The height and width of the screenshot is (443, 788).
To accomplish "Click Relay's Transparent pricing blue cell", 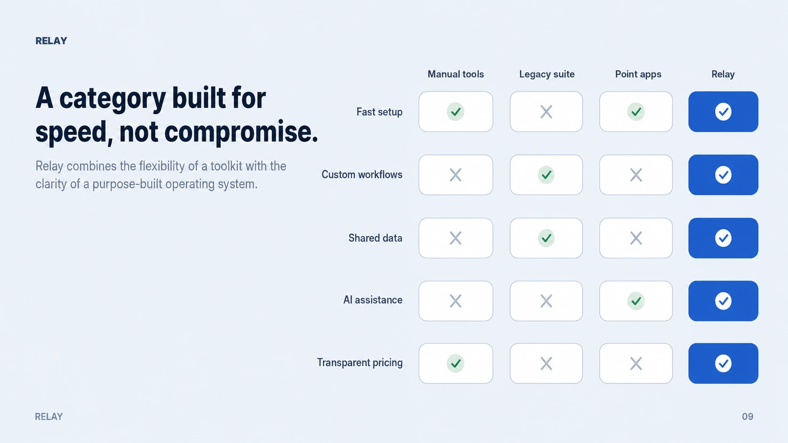I will [723, 363].
